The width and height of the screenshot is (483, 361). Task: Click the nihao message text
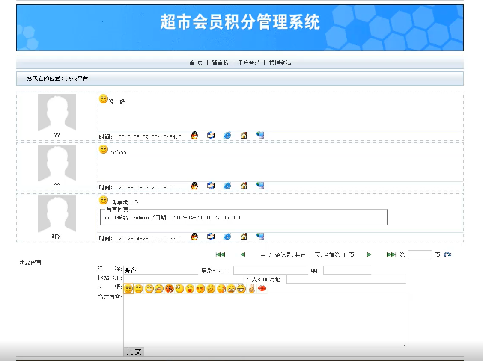coord(119,152)
